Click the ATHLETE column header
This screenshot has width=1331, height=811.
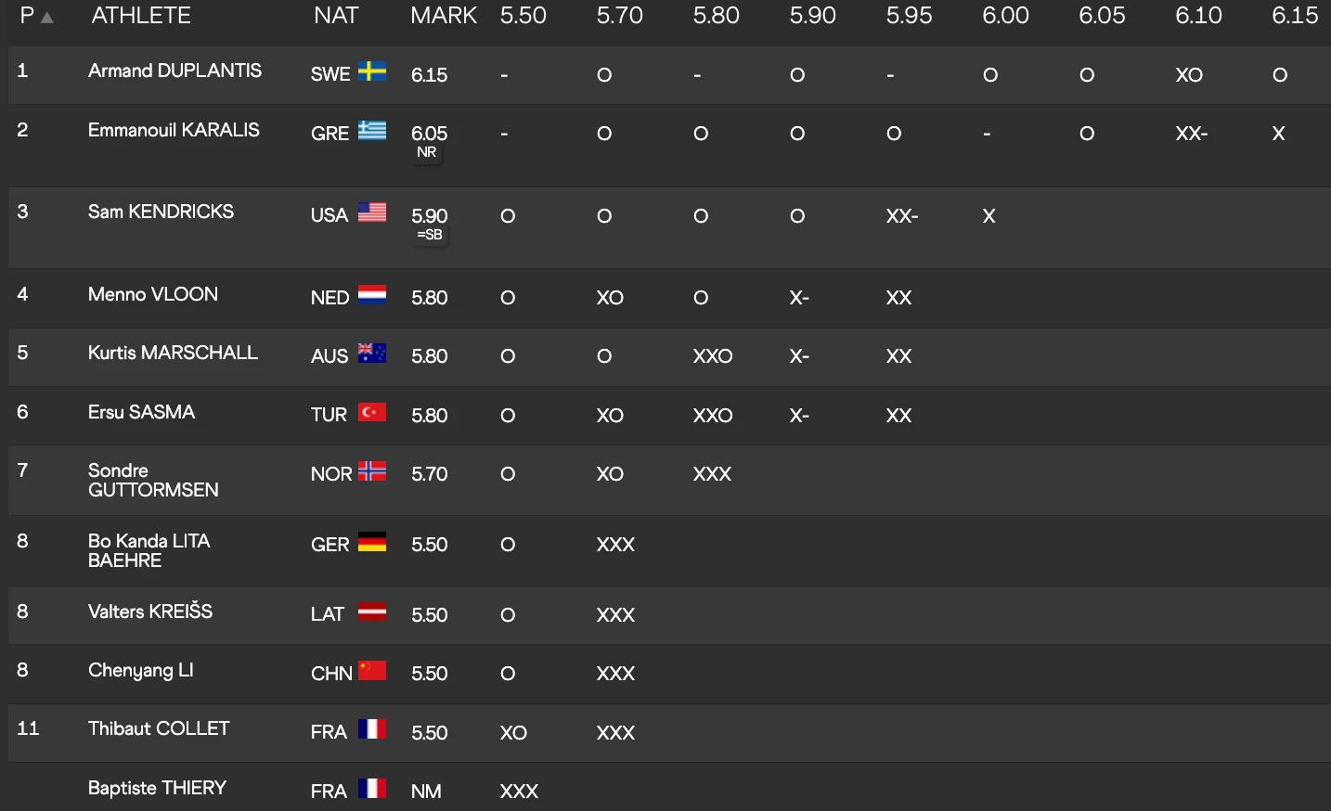(x=141, y=16)
